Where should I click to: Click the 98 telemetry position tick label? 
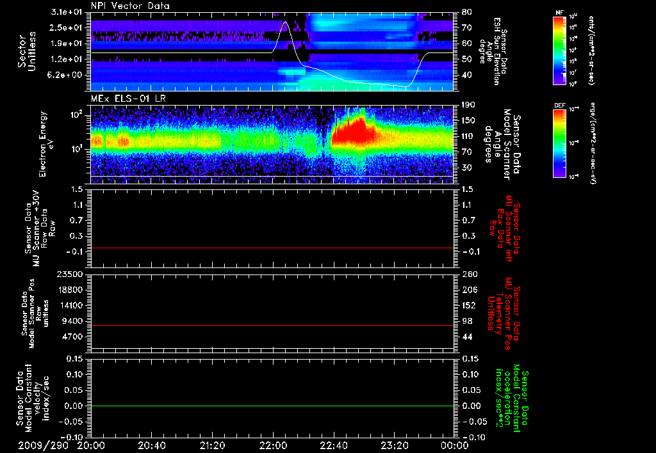[x=466, y=321]
